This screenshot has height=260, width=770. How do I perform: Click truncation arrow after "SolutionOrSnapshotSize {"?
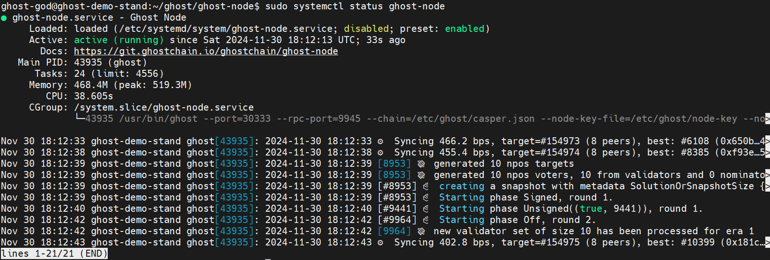click(x=767, y=186)
